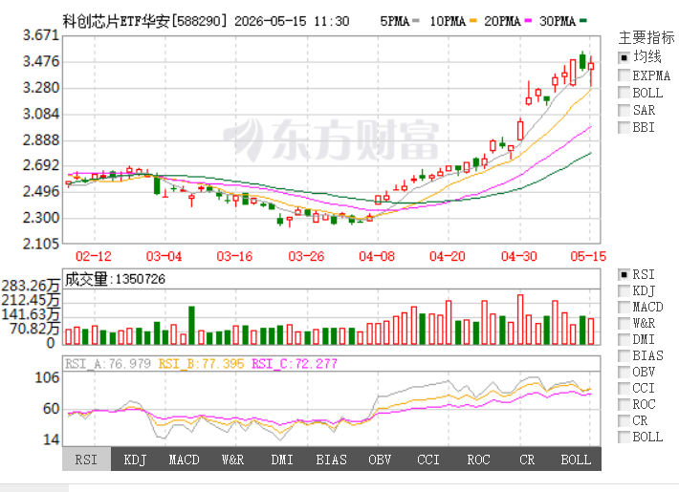Switch to the OBV bottom tab

point(380,460)
